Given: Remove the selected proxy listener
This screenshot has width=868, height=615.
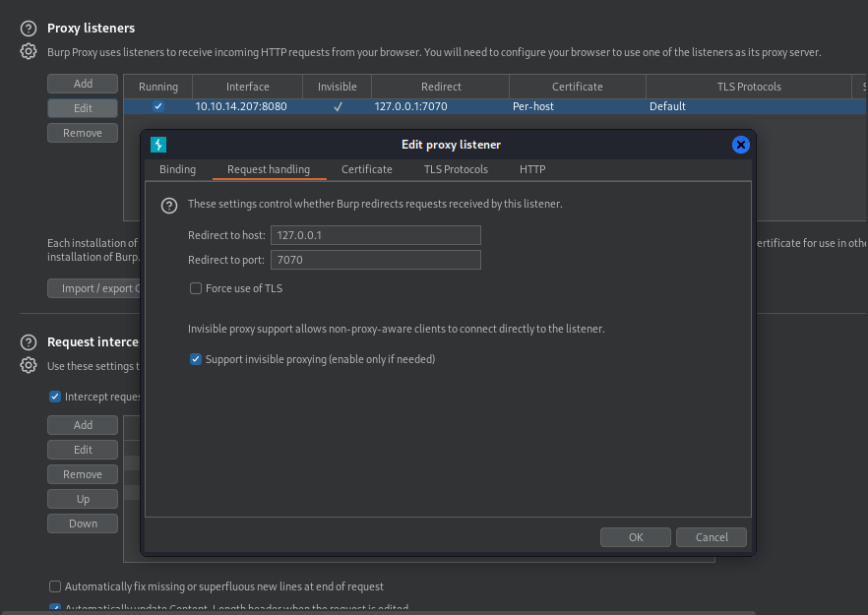Looking at the screenshot, I should (83, 133).
